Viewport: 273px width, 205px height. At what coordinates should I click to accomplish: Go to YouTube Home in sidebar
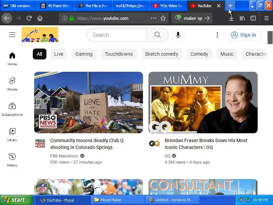(x=12, y=59)
